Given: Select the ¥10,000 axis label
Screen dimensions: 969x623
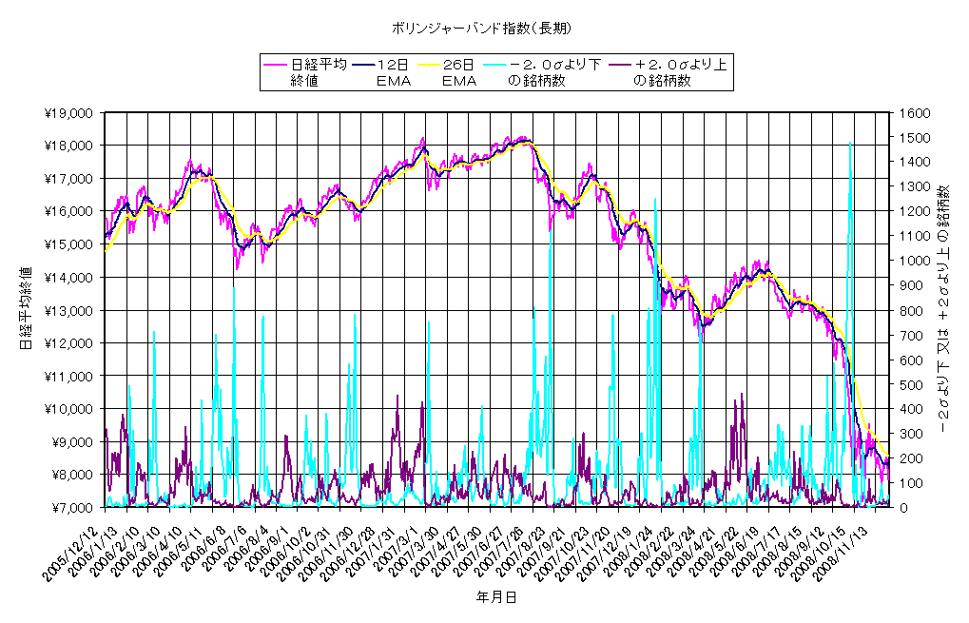Looking at the screenshot, I should pos(68,409).
